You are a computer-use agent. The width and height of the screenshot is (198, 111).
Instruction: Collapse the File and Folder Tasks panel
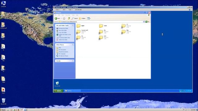73,25
